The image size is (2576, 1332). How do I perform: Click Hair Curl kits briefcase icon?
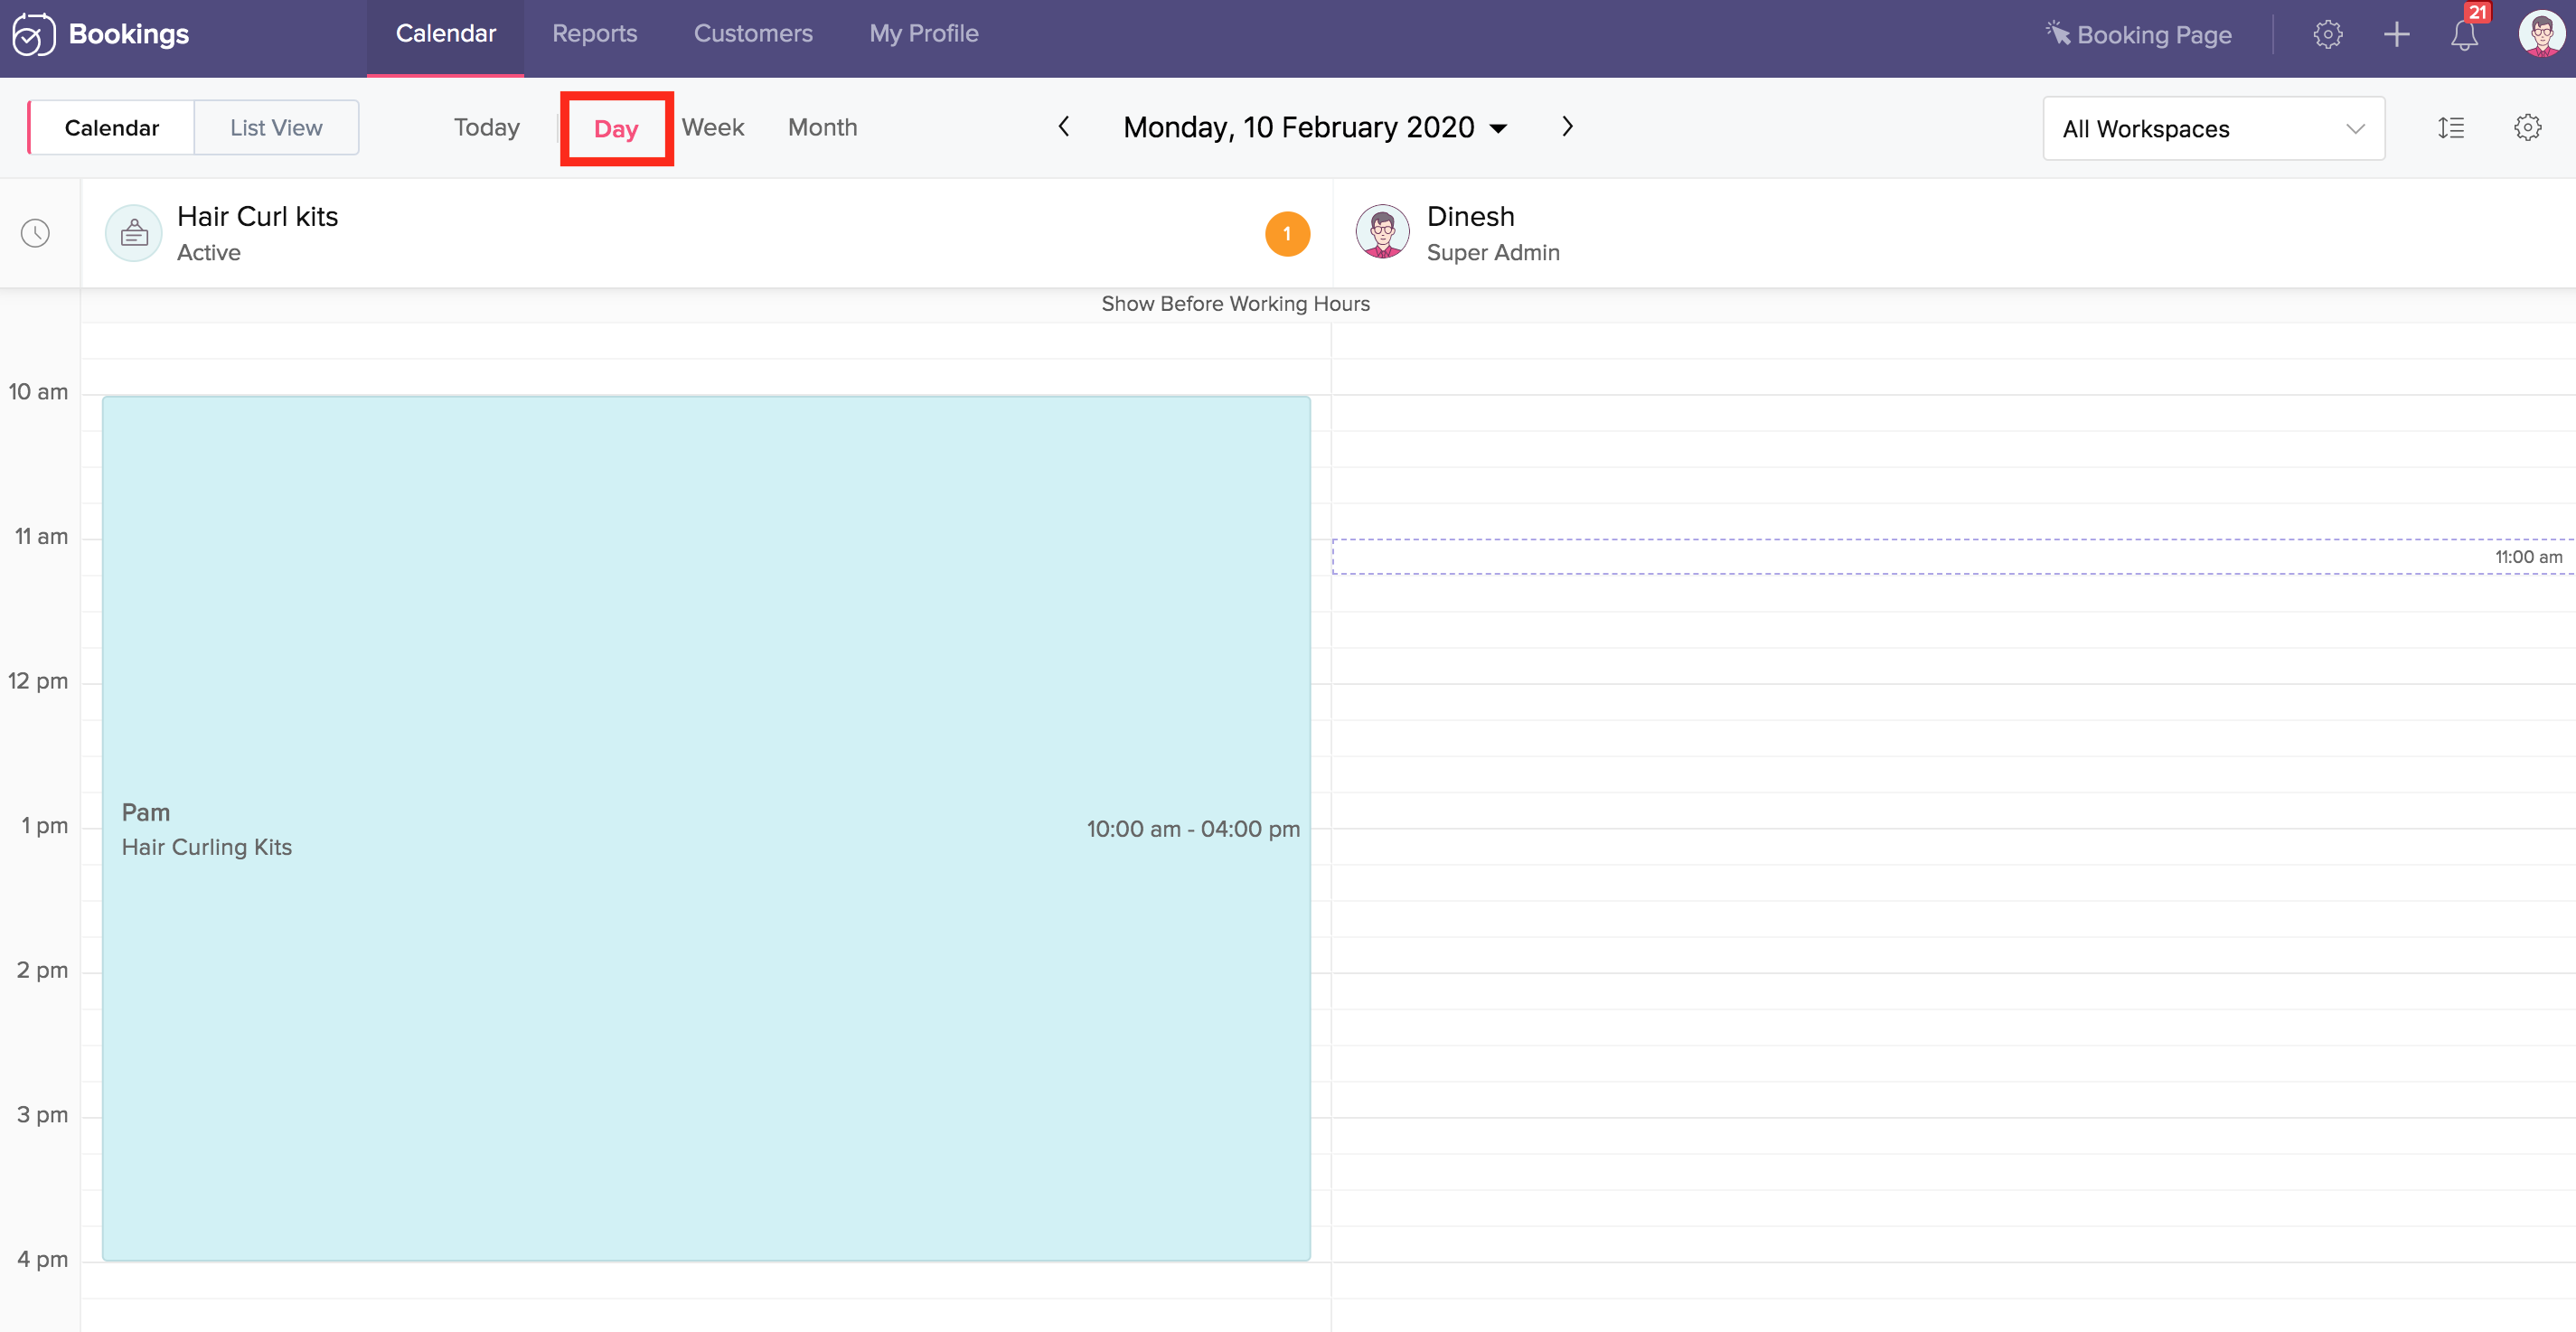(x=134, y=234)
